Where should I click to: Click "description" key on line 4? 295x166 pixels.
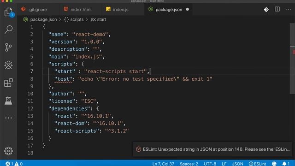tap(68, 49)
